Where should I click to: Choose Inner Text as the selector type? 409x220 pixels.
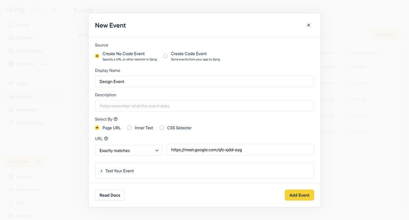click(x=130, y=128)
